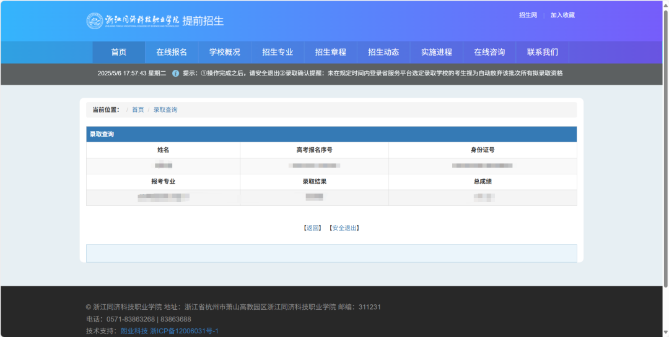Viewport: 669px width, 337px height.
Task: Open the 招生章程 navigation item
Action: 330,52
